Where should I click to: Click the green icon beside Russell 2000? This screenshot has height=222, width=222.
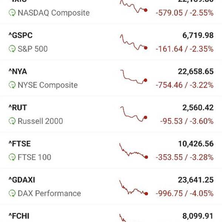(x=12, y=121)
